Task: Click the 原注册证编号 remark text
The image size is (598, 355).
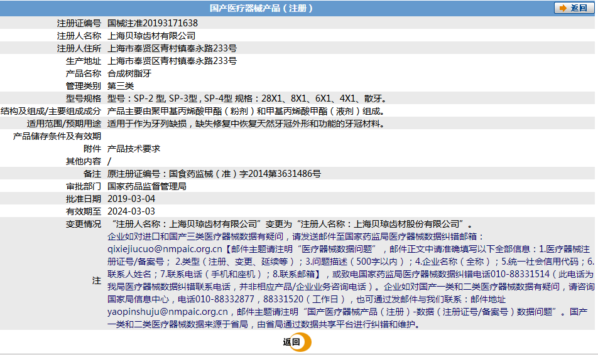Action: click(x=214, y=174)
